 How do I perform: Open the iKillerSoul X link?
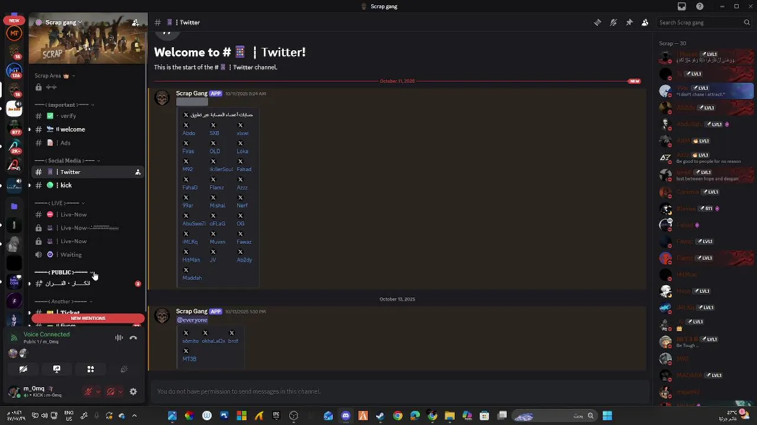[221, 169]
